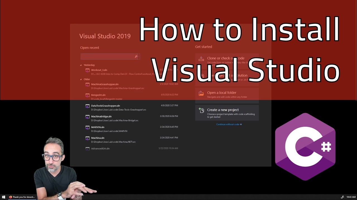Viewport: 357px width, 200px height.
Task: Click the search magnifier icon under Open recent
Action: (136, 57)
